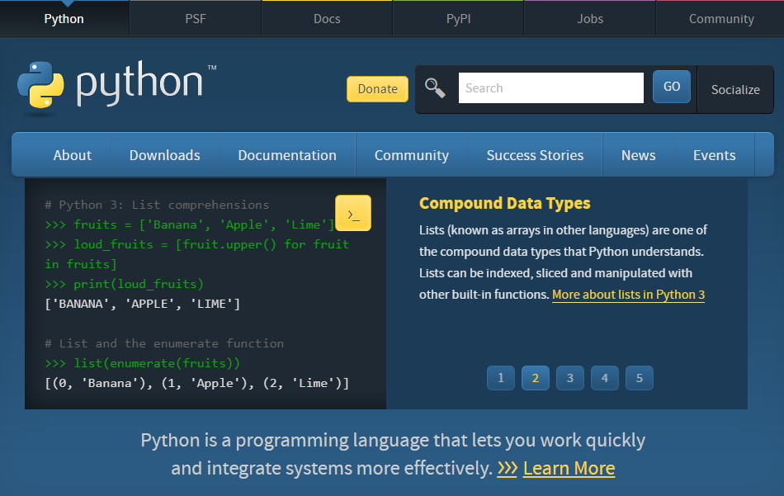Show slide 5 of the code carousel
This screenshot has width=784, height=496.
pos(639,378)
